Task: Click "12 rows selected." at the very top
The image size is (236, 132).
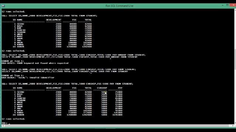Action: click(x=13, y=11)
